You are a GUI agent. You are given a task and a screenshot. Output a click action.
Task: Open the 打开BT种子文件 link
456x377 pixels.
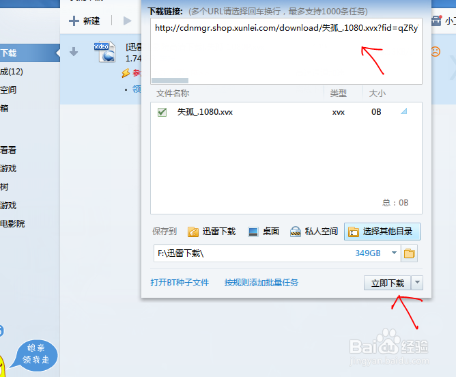tap(180, 283)
